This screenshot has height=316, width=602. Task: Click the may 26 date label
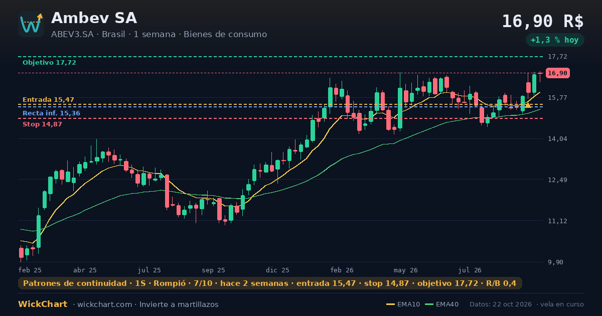click(406, 270)
